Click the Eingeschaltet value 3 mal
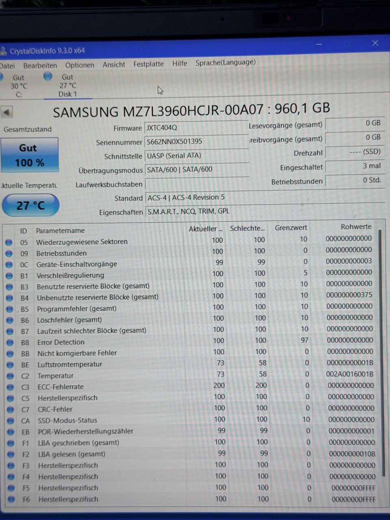Image resolution: width=390 pixels, height=520 pixels. pos(354,166)
